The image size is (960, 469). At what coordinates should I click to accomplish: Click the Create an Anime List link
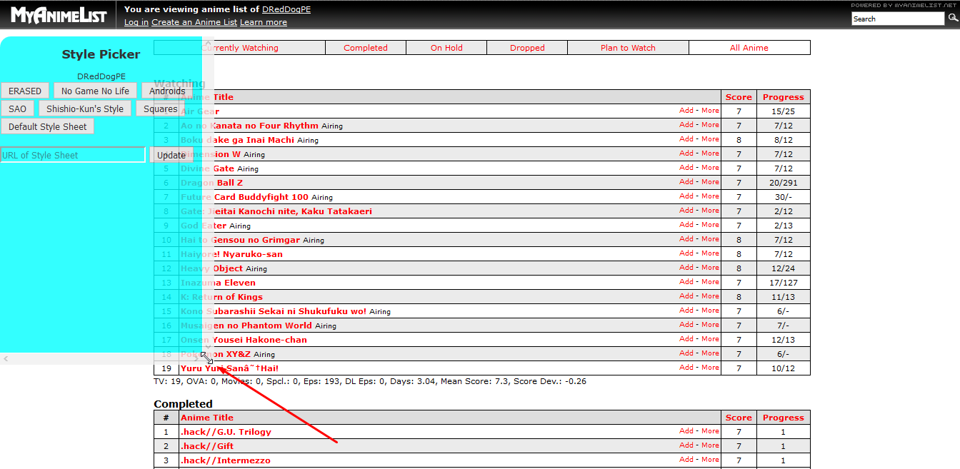[194, 22]
